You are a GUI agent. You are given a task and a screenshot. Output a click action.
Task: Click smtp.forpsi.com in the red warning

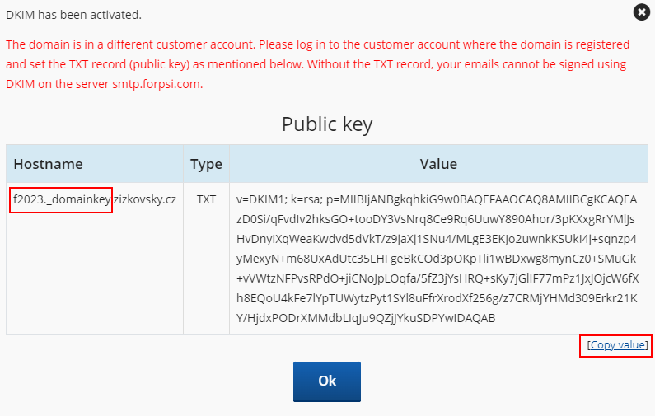point(157,84)
